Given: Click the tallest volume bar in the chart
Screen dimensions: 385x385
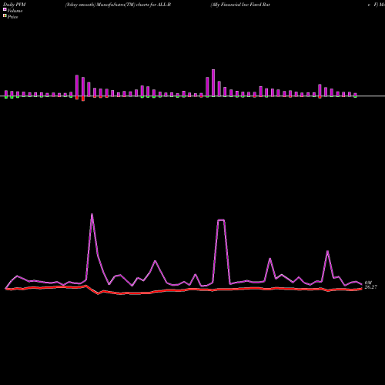Looking at the screenshot, I should [213, 83].
